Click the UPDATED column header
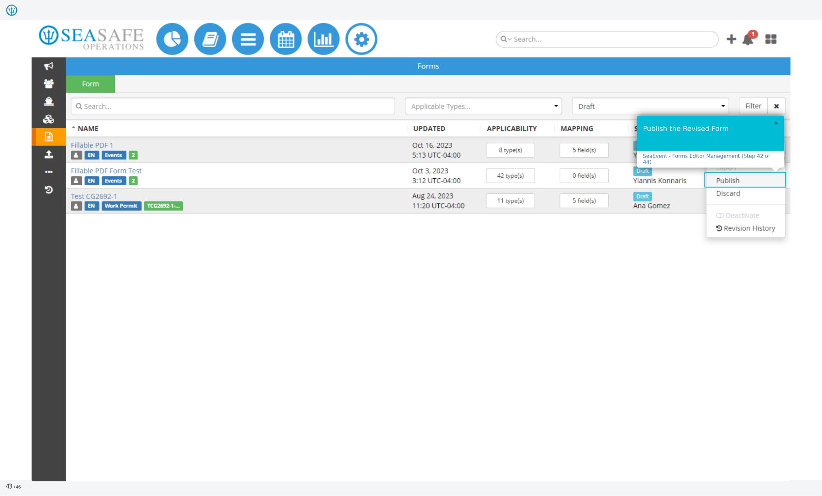Viewport: 822px width, 496px height. [429, 129]
